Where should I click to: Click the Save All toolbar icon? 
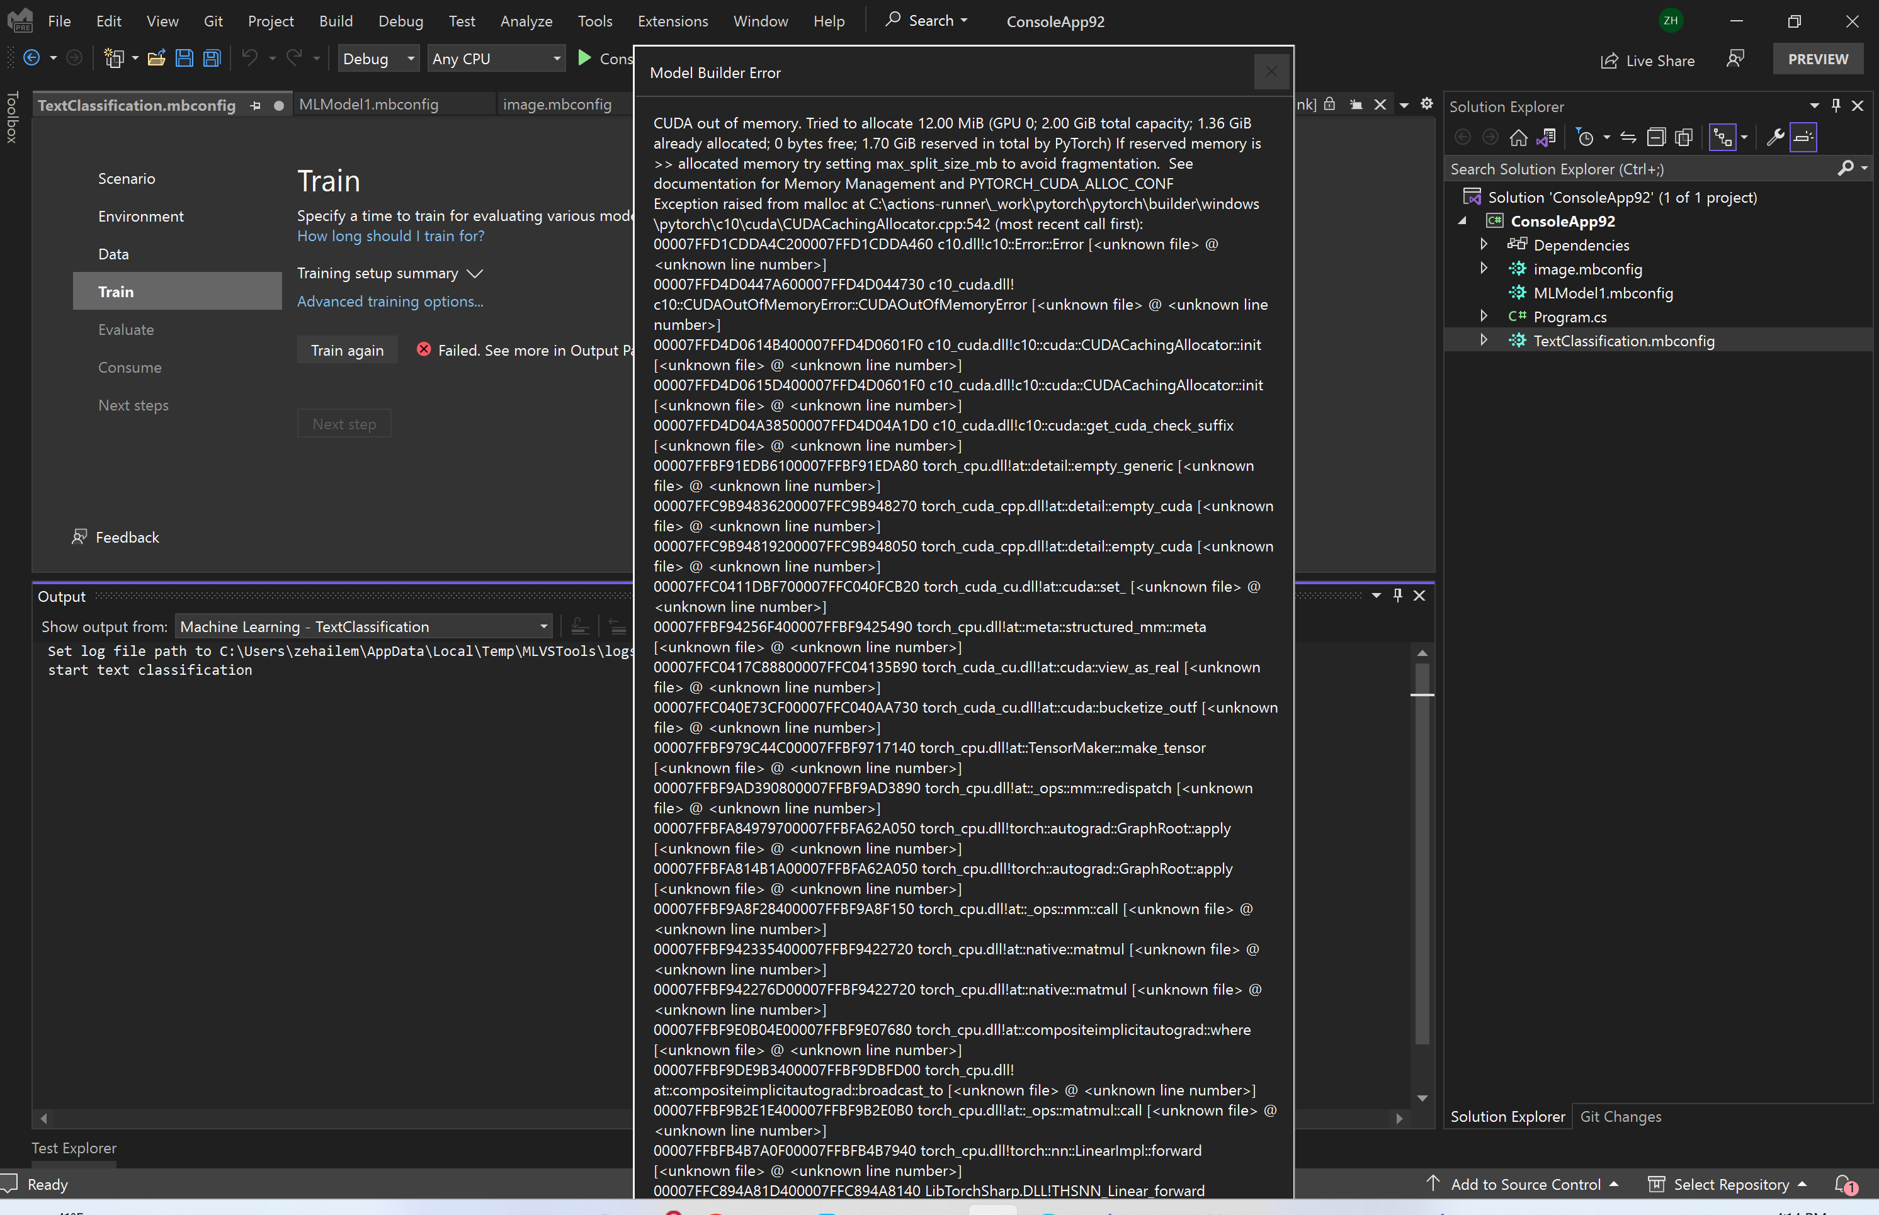click(x=212, y=57)
